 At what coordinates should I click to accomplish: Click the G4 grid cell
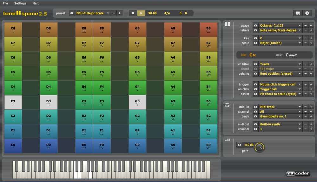coord(137,88)
